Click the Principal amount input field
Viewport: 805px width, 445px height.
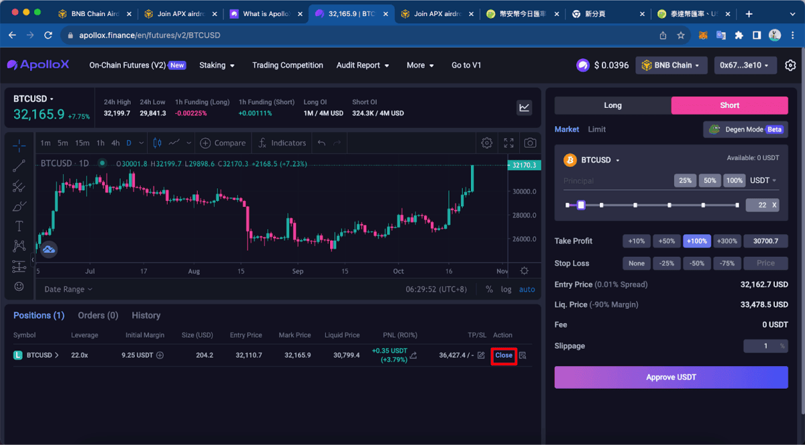point(617,180)
